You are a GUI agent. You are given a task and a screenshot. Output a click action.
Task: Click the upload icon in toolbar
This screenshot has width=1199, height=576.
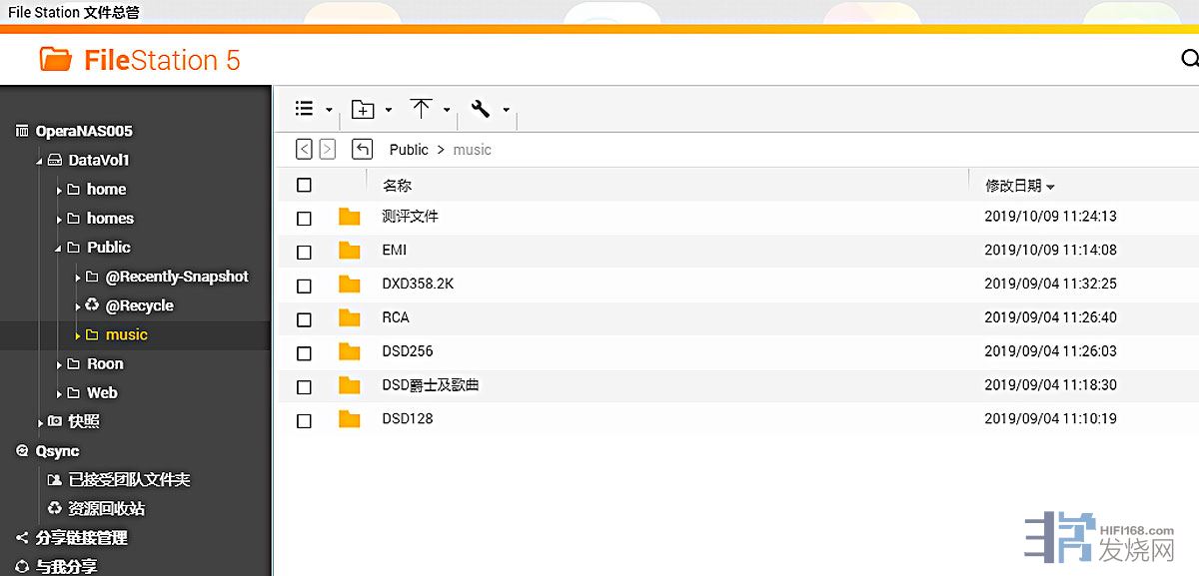pyautogui.click(x=422, y=109)
